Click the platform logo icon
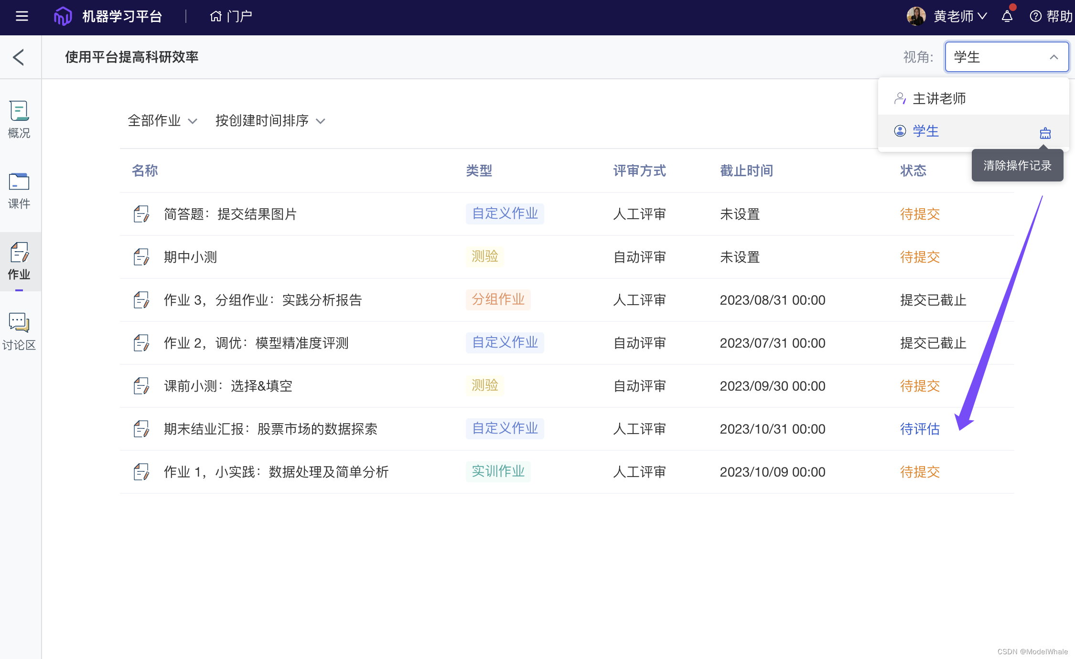Image resolution: width=1075 pixels, height=659 pixels. point(63,17)
